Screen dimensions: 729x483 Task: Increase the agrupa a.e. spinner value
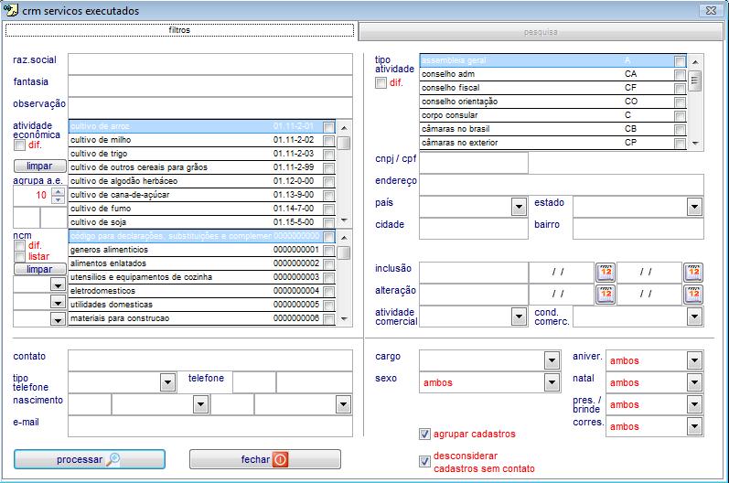[57, 191]
